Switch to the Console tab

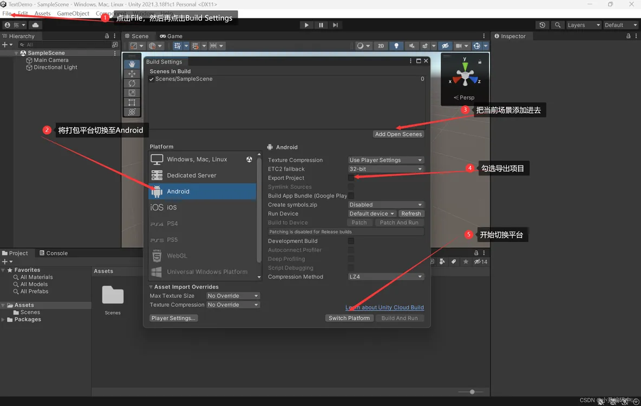point(54,253)
